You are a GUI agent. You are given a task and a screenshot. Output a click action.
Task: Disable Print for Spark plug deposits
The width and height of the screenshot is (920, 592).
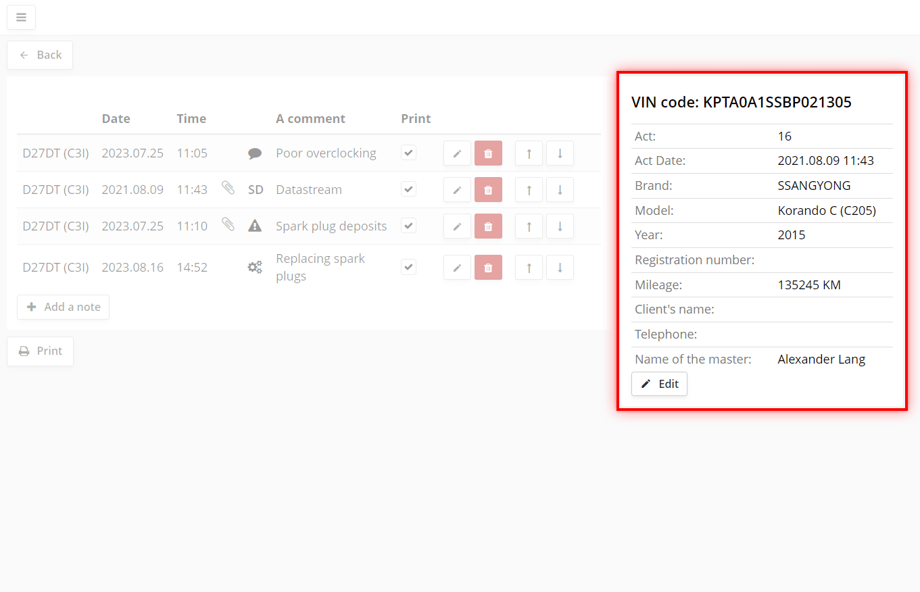(x=408, y=226)
